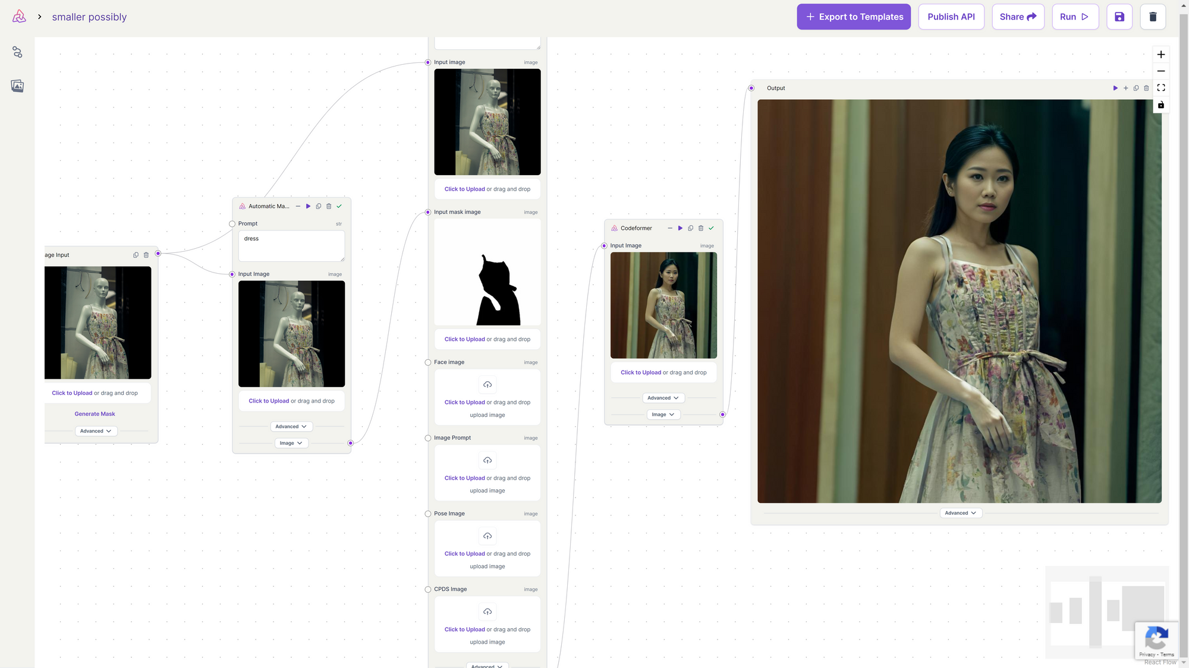The image size is (1189, 668).
Task: Open the workflows sidebar icon
Action: (x=17, y=52)
